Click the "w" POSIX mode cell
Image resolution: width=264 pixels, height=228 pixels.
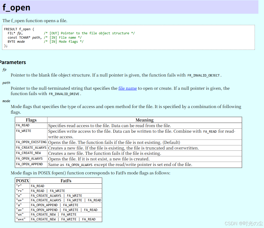tap(22, 195)
